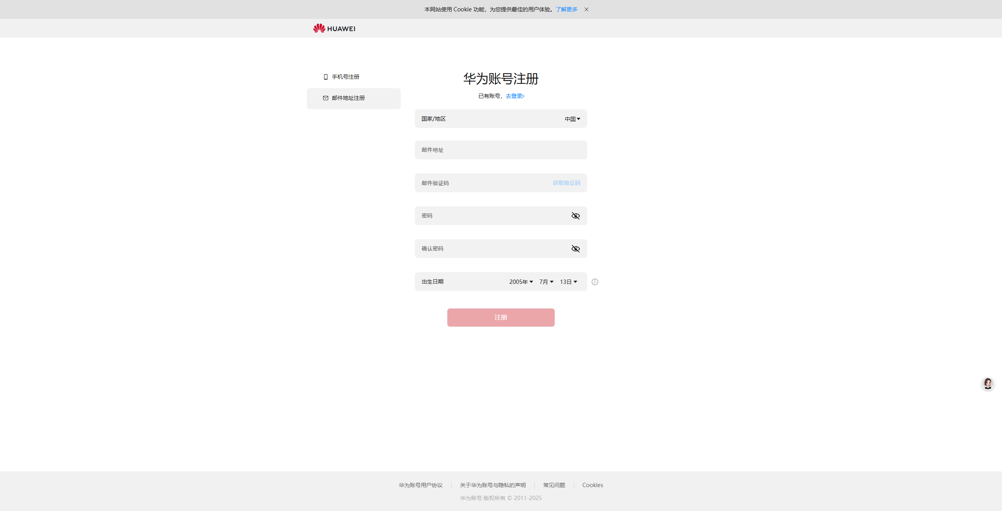Click the 注册 button
Screen dimensions: 1002x511
click(x=501, y=318)
